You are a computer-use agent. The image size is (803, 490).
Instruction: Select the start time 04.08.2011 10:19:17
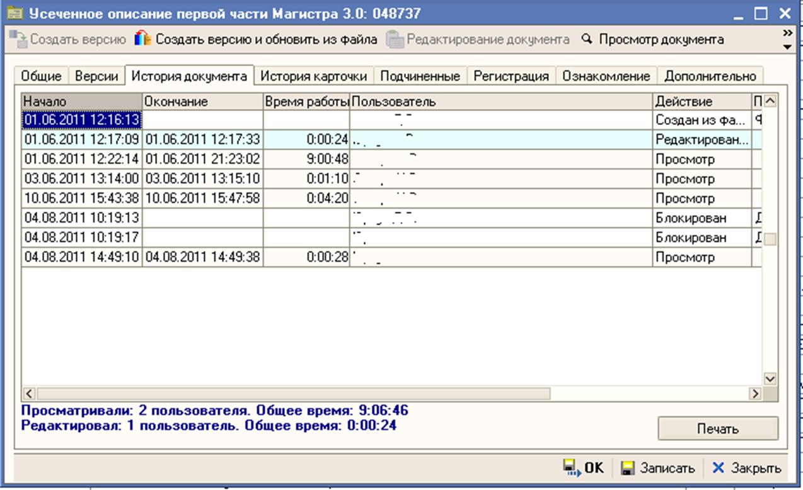click(x=82, y=238)
